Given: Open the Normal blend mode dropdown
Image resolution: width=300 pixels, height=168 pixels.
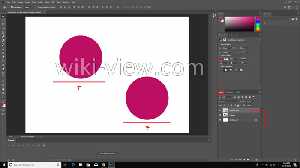Looking at the screenshot, I should pos(228,101).
